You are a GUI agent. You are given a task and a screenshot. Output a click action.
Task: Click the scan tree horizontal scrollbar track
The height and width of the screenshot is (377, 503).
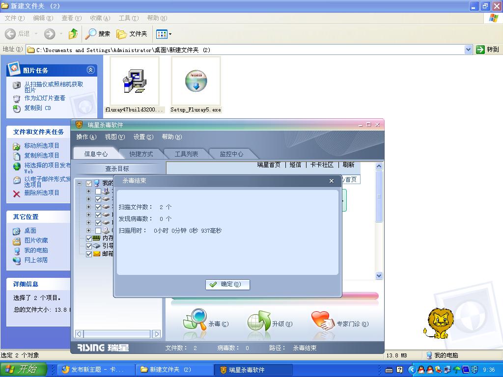[x=117, y=334]
